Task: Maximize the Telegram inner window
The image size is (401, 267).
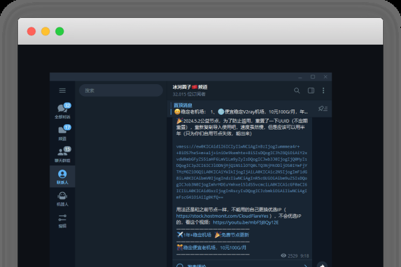Action: pos(313,77)
